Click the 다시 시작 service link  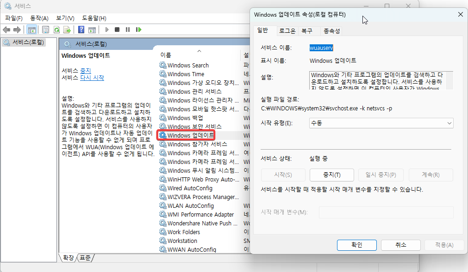click(92, 78)
